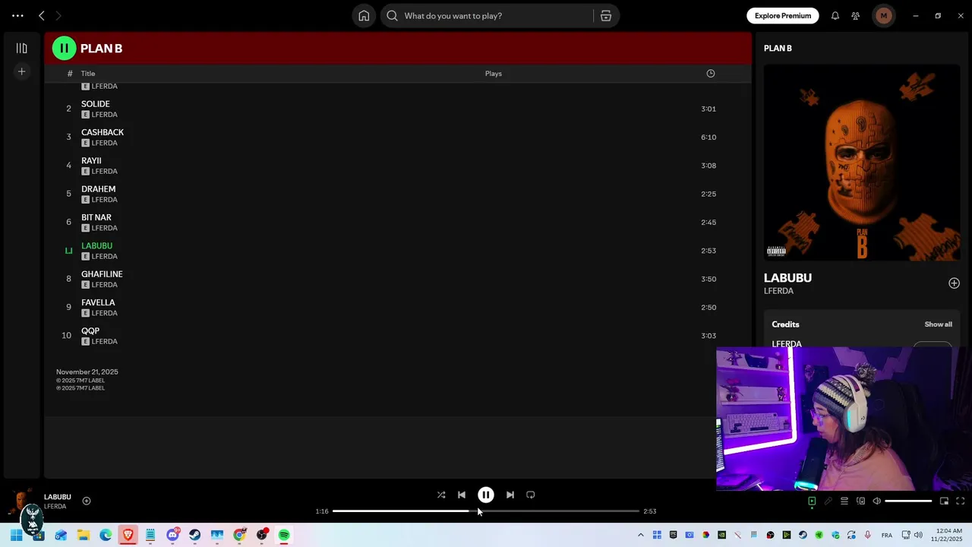
Task: Pause album with green PLAN B button
Action: (x=64, y=49)
